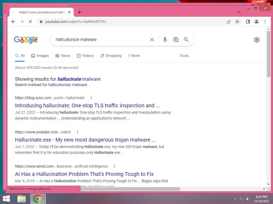Clear the Google search box

pyautogui.click(x=152, y=40)
